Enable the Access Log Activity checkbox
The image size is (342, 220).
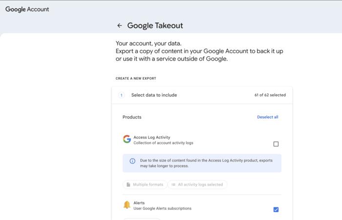click(x=276, y=144)
